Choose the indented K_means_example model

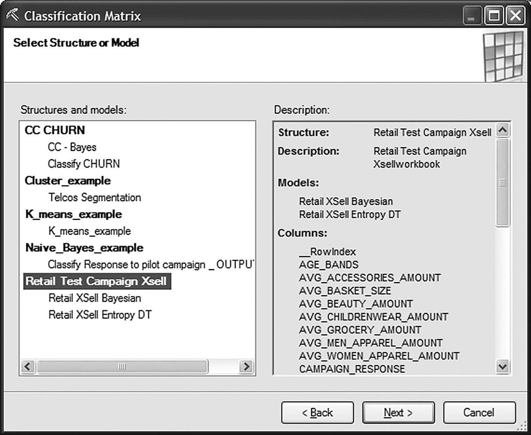point(89,231)
